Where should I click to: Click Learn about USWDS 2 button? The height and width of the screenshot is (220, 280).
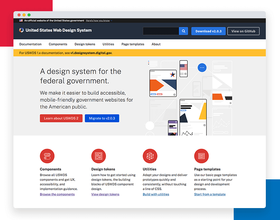61,118
